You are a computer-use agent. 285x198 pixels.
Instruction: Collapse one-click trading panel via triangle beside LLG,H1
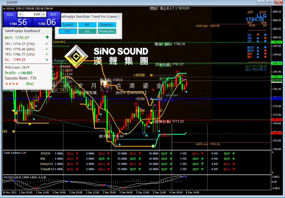tap(4, 9)
